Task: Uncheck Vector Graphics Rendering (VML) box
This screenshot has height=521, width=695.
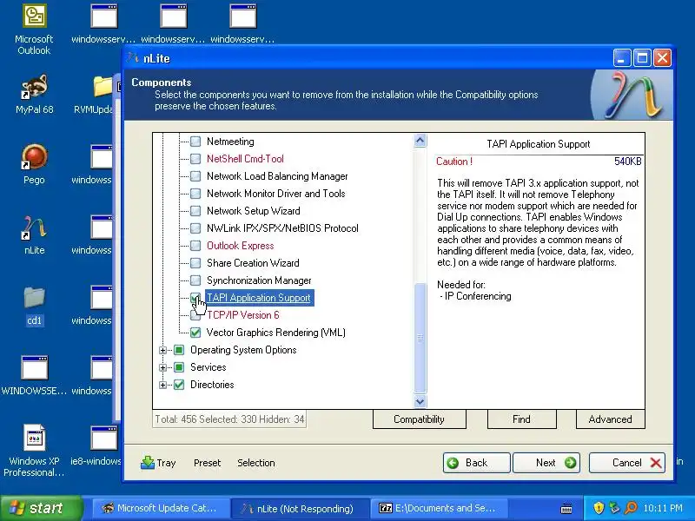Action: (x=195, y=333)
